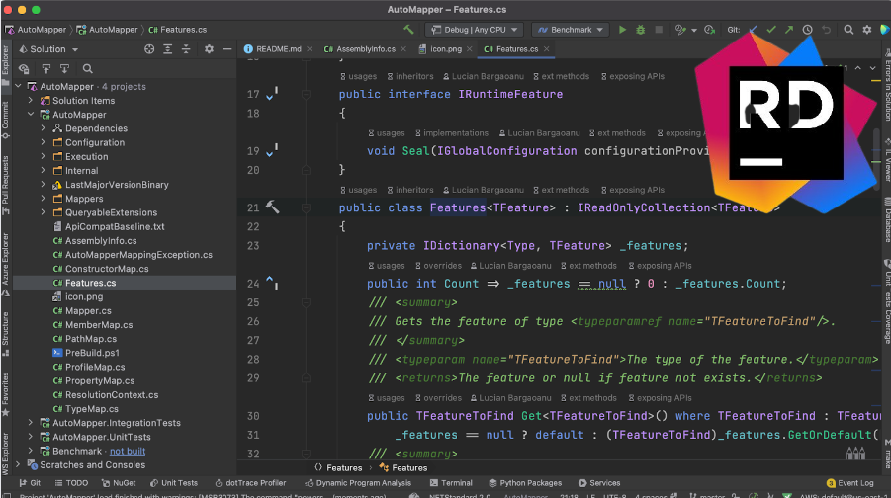Click the locate in Solution target icon
The image size is (891, 498).
(149, 49)
